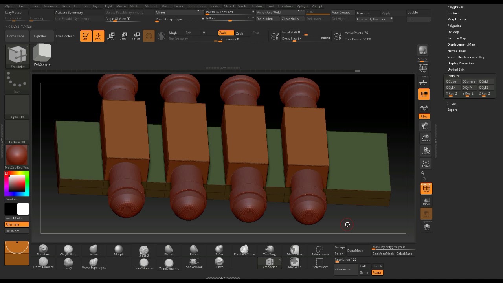Click the BPR render icon
The width and height of the screenshot is (503, 283).
click(x=422, y=50)
